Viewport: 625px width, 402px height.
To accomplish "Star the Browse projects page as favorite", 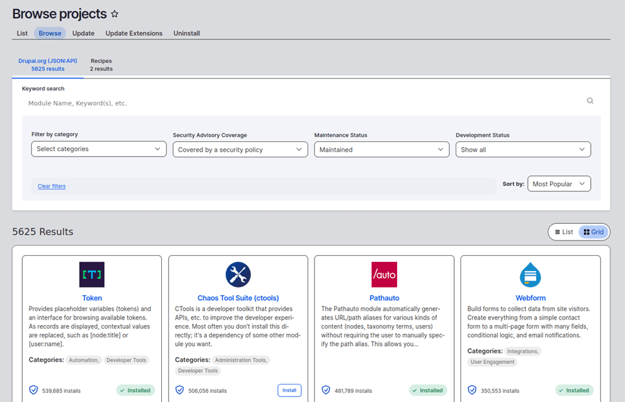I will click(x=115, y=14).
